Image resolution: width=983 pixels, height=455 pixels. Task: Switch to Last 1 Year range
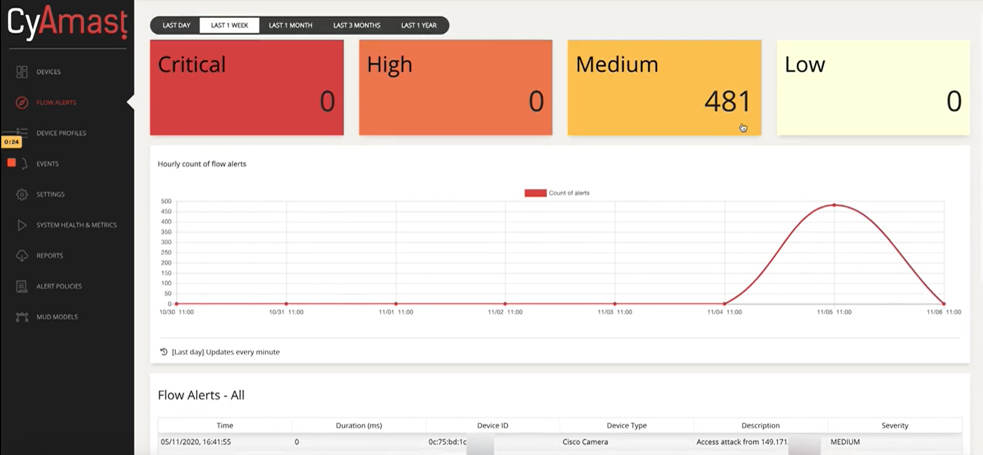pyautogui.click(x=419, y=25)
